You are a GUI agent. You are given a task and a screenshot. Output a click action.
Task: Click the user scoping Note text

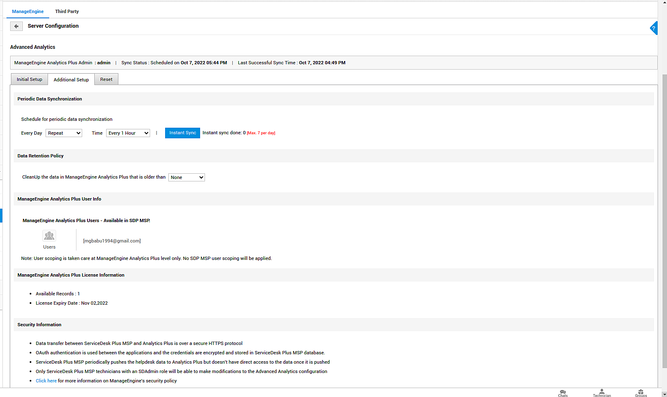tap(146, 258)
